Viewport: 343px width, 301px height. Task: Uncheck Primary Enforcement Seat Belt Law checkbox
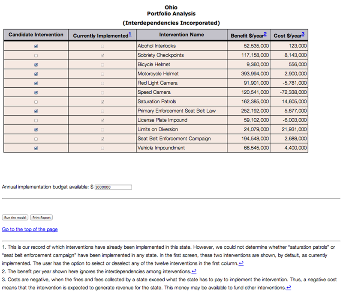coord(36,111)
